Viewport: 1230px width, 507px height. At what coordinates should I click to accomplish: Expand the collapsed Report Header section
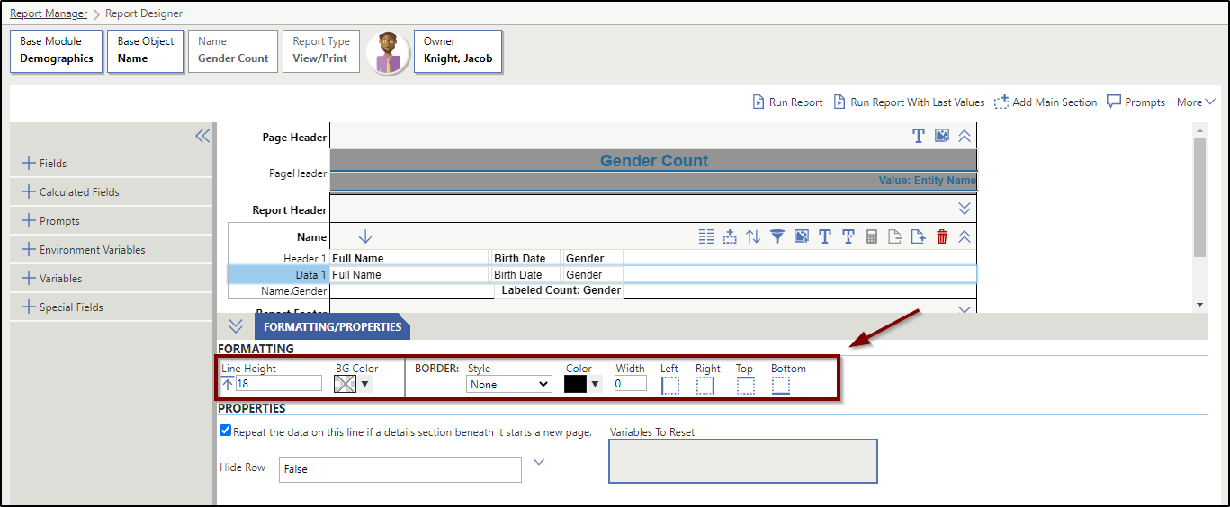pos(964,209)
